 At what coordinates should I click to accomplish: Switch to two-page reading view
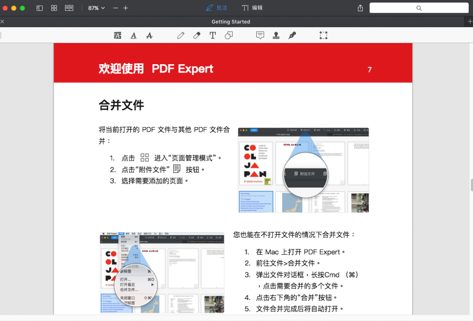point(69,8)
